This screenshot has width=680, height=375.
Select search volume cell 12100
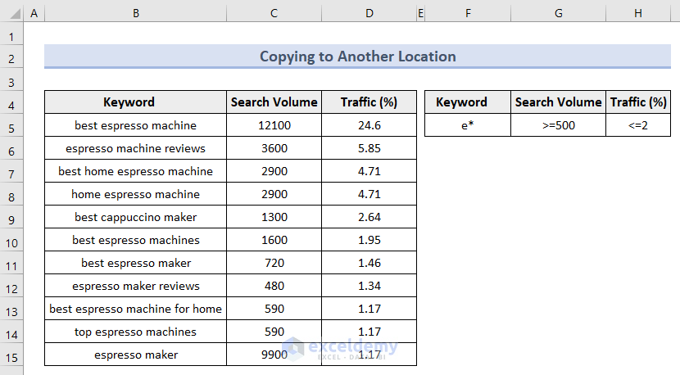coord(274,125)
